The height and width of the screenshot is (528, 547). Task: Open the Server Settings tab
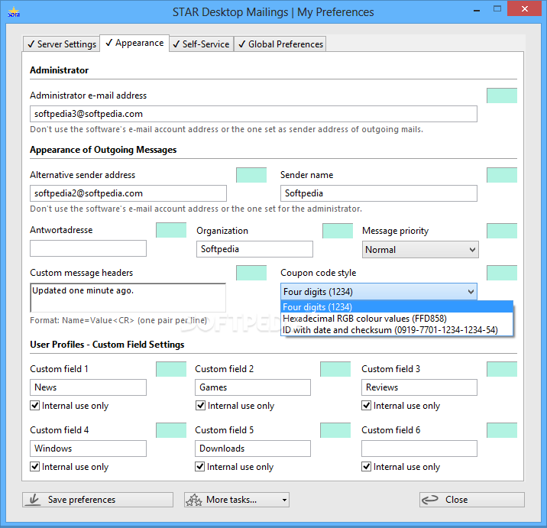point(61,44)
